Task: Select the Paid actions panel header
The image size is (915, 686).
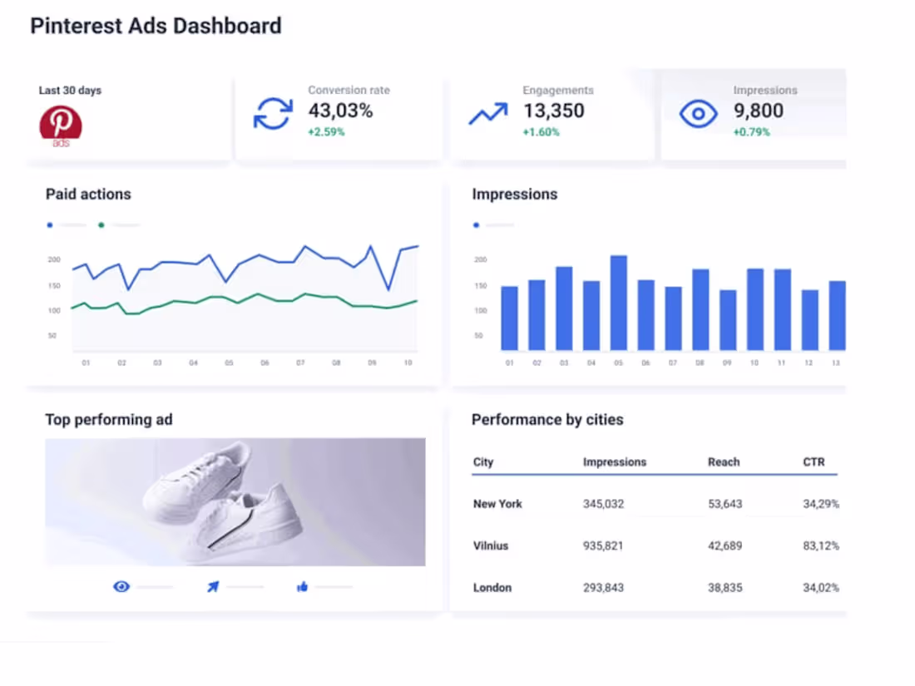Action: pyautogui.click(x=88, y=194)
